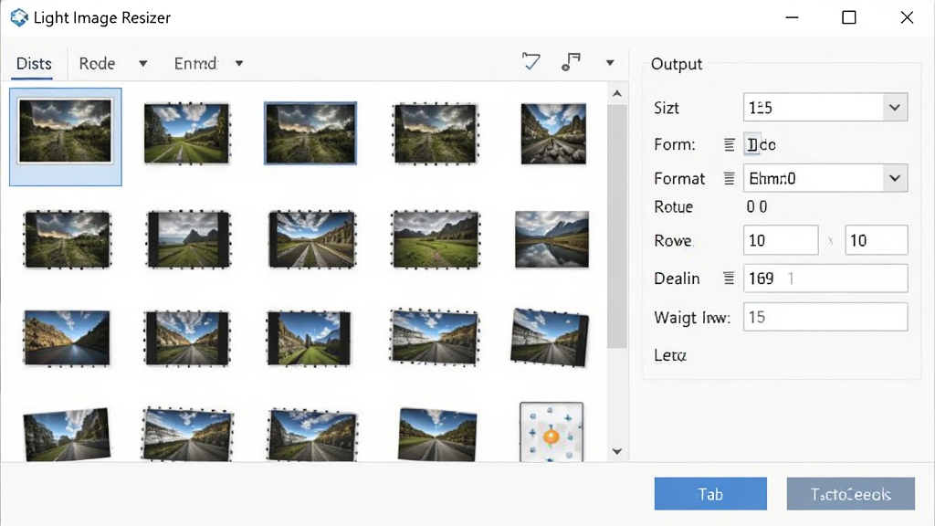The height and width of the screenshot is (526, 935).
Task: Click the Form field showing Dco
Action: pos(762,144)
